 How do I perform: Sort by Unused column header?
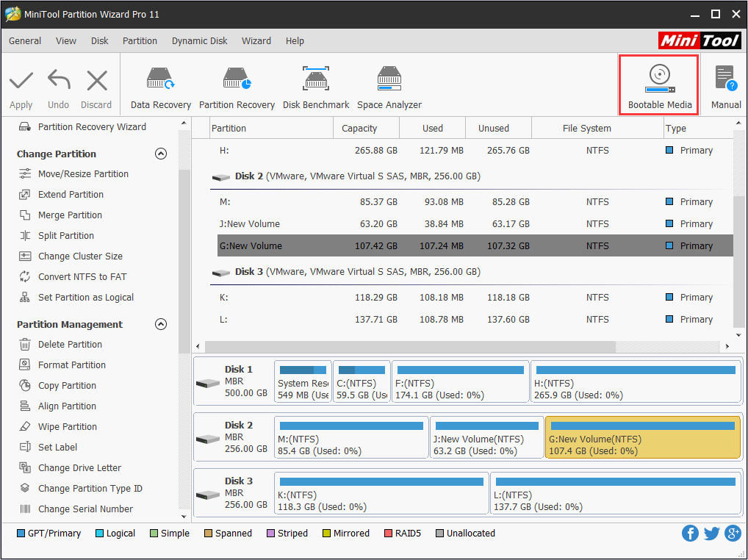coord(498,129)
